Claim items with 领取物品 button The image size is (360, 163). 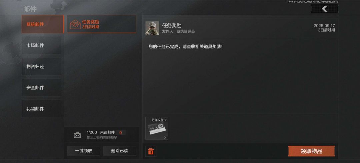311,151
